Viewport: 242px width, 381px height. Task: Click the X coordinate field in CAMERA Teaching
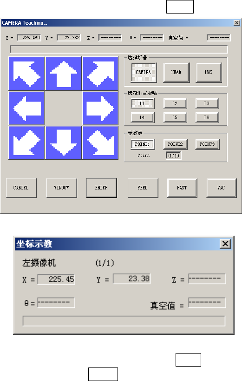tap(29, 38)
